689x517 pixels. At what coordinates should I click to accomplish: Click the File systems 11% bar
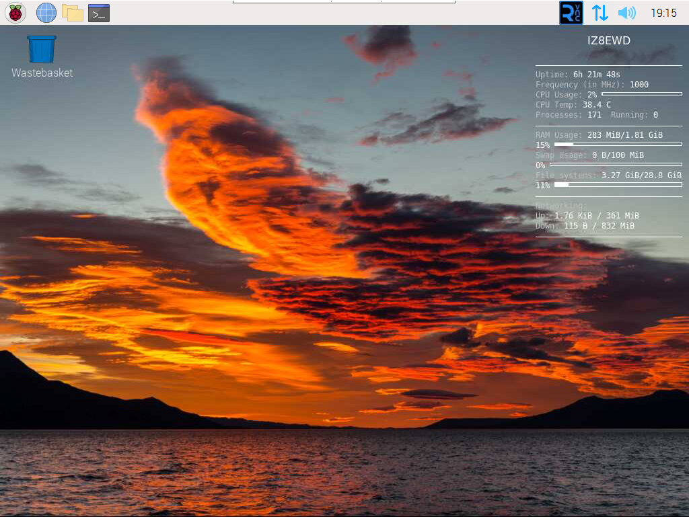pyautogui.click(x=618, y=184)
